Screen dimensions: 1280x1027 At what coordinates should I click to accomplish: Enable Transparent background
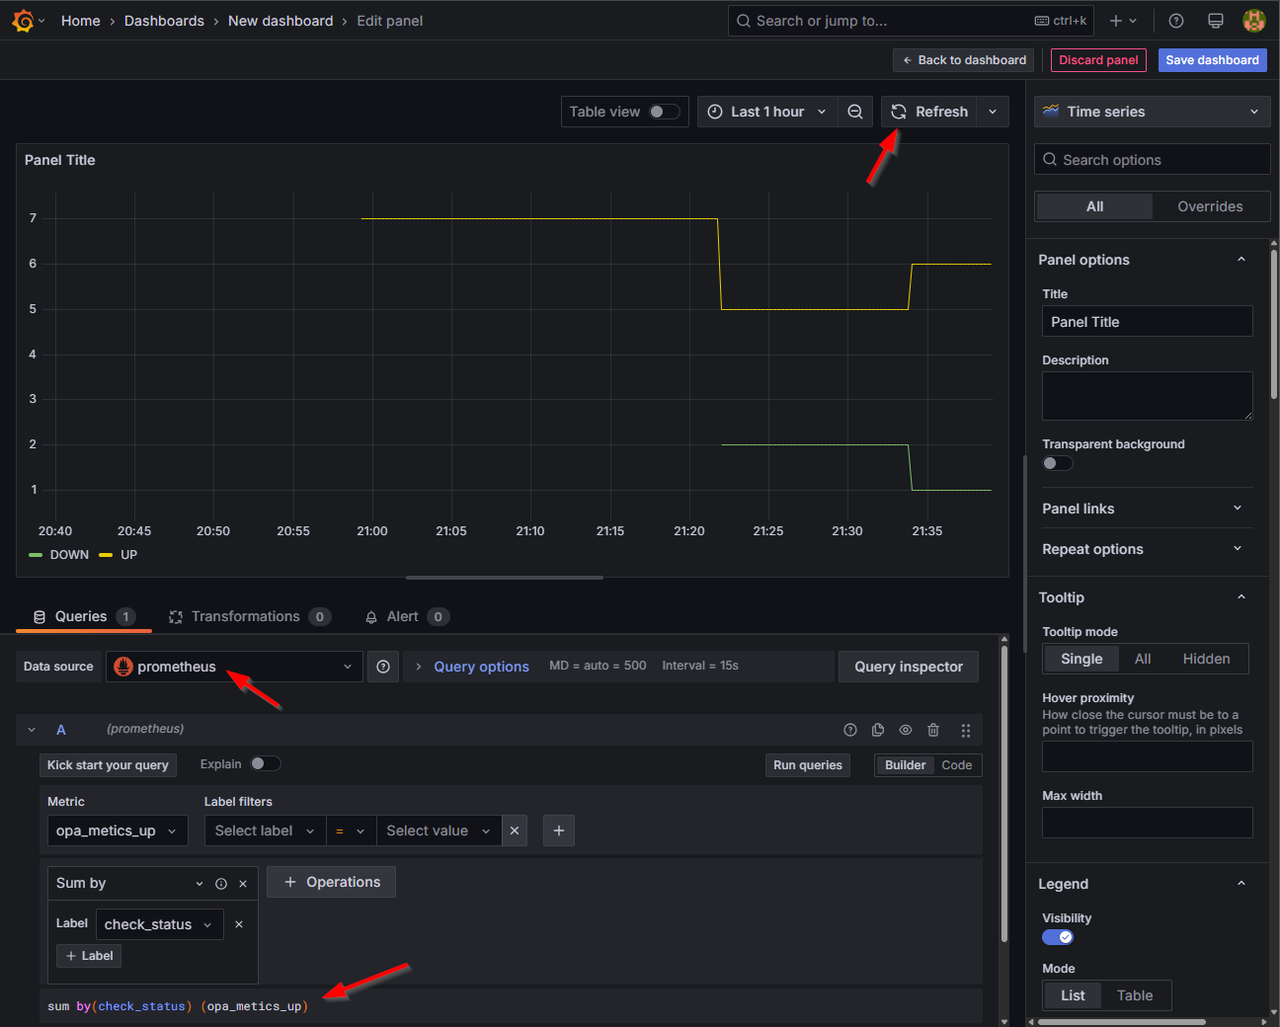[x=1057, y=462]
